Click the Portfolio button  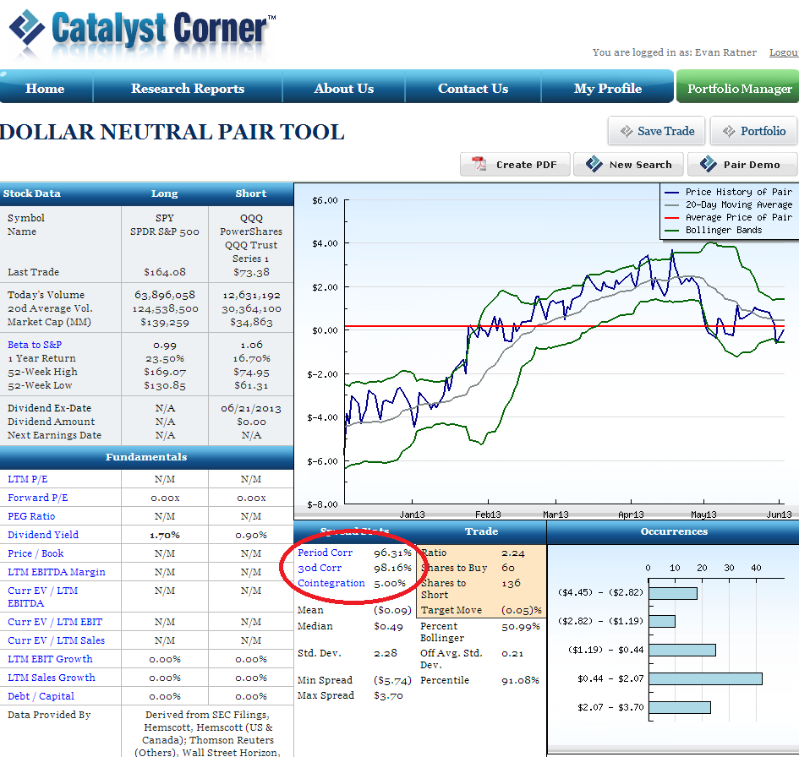coord(753,131)
